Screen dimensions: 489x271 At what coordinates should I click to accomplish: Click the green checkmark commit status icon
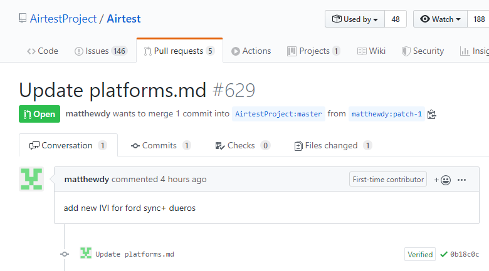(x=444, y=254)
